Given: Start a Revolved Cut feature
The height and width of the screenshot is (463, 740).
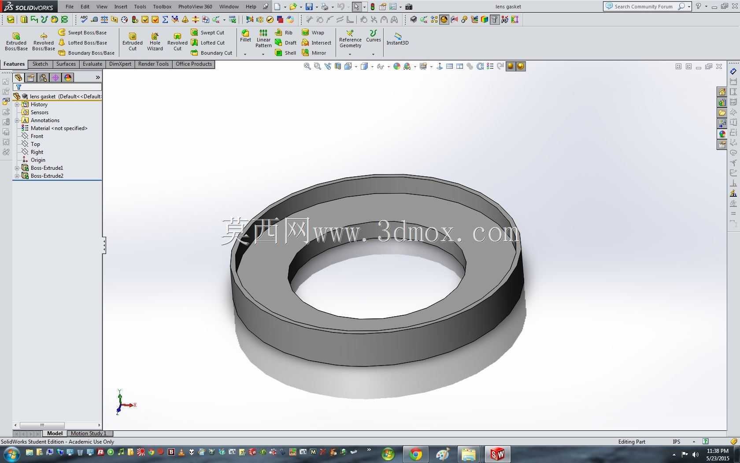Looking at the screenshot, I should 177,42.
